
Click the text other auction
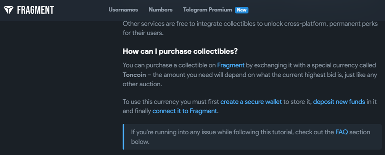143,84
